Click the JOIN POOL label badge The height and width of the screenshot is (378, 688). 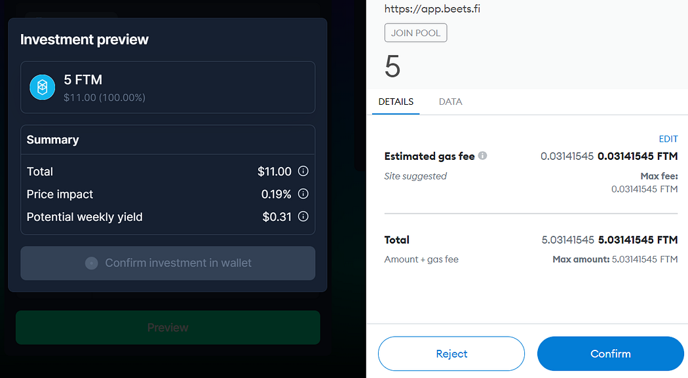click(x=415, y=33)
